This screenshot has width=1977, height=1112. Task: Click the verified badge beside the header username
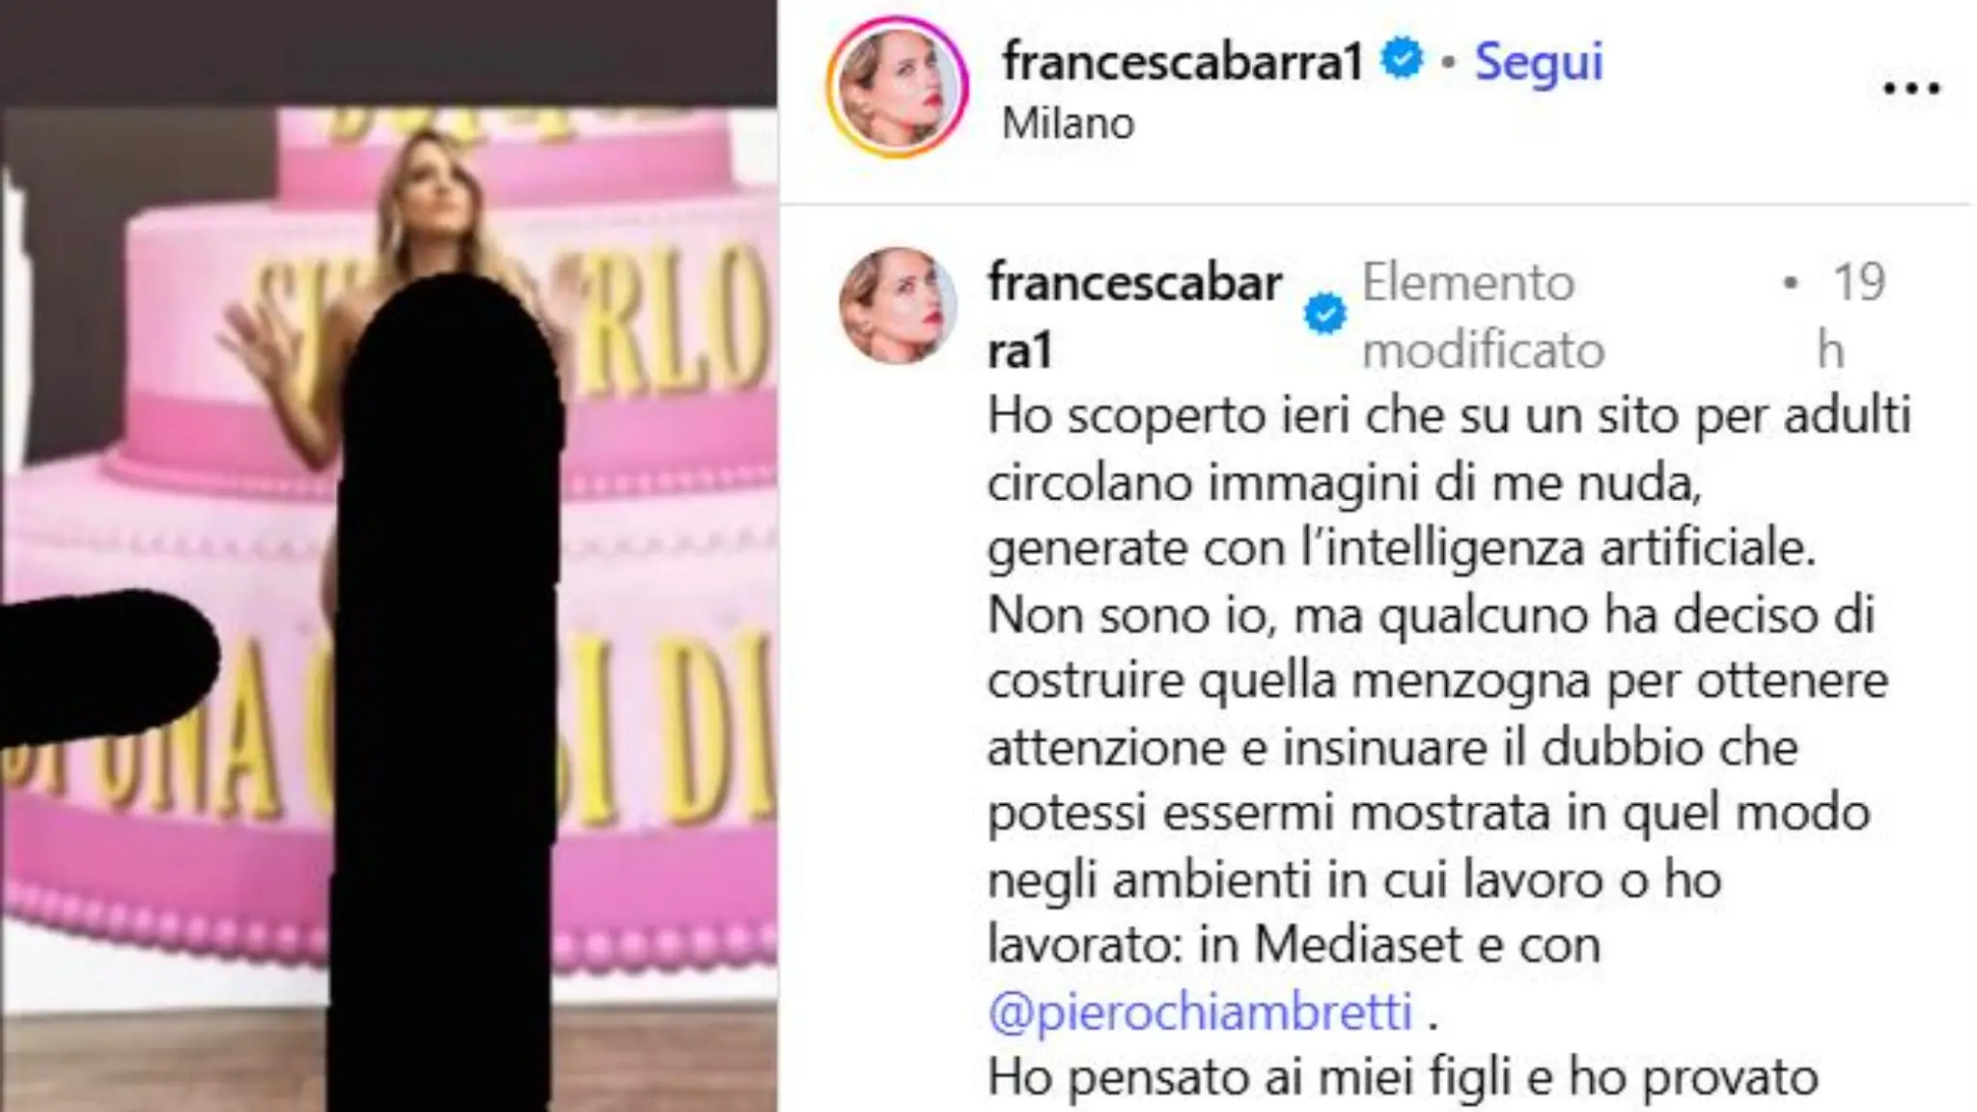(x=1403, y=59)
